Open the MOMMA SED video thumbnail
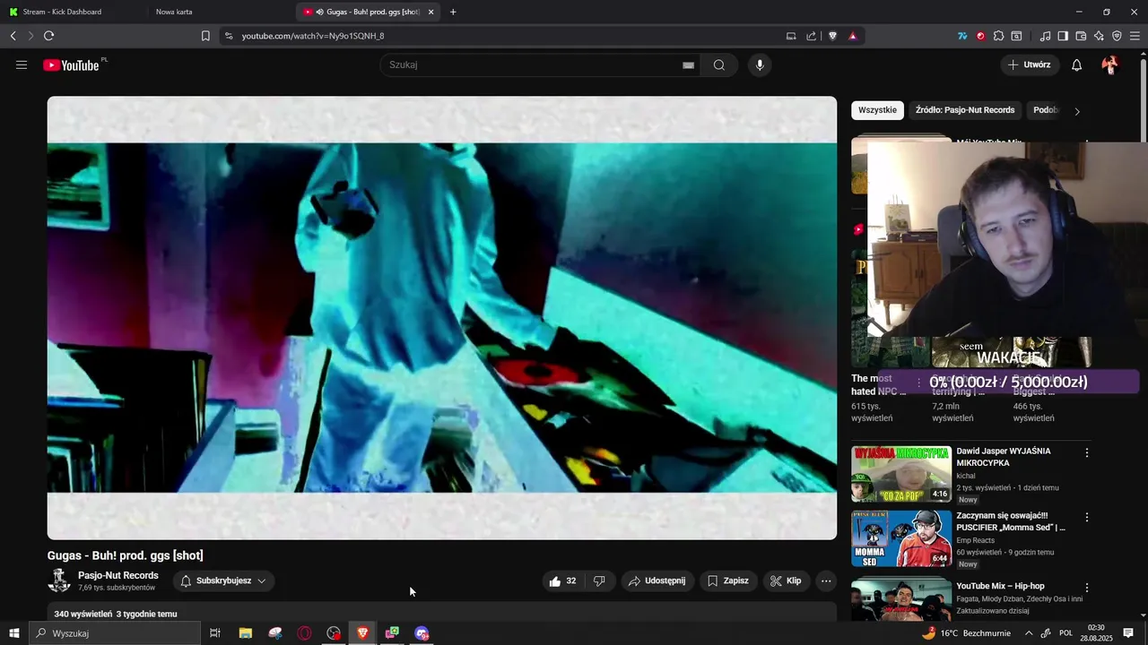The width and height of the screenshot is (1148, 645). pyautogui.click(x=901, y=538)
